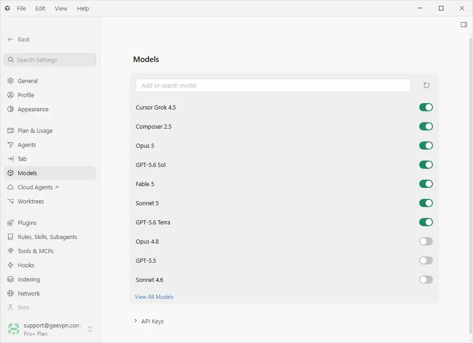Disable GPT-5.6 Sol toggle
Screen dimensions: 473x343
pyautogui.click(x=426, y=165)
